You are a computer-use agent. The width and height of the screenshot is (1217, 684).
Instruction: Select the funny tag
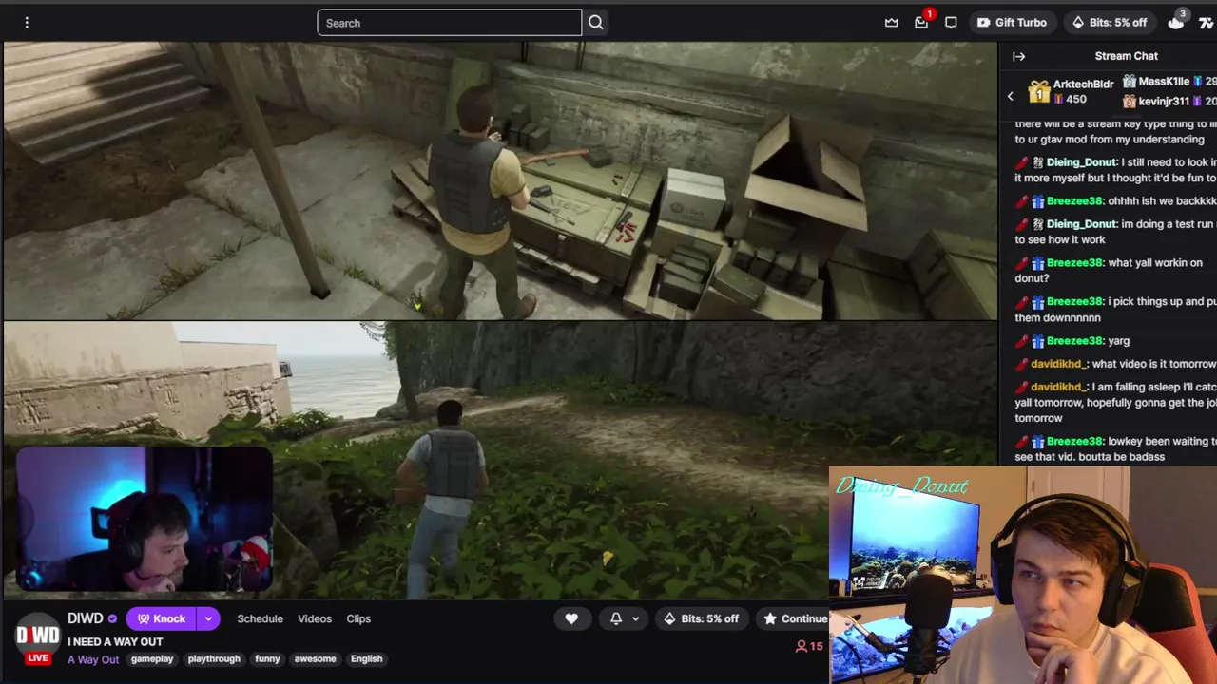[x=267, y=658]
